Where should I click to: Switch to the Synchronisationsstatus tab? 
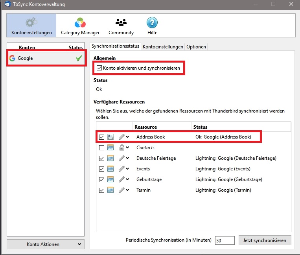[115, 46]
